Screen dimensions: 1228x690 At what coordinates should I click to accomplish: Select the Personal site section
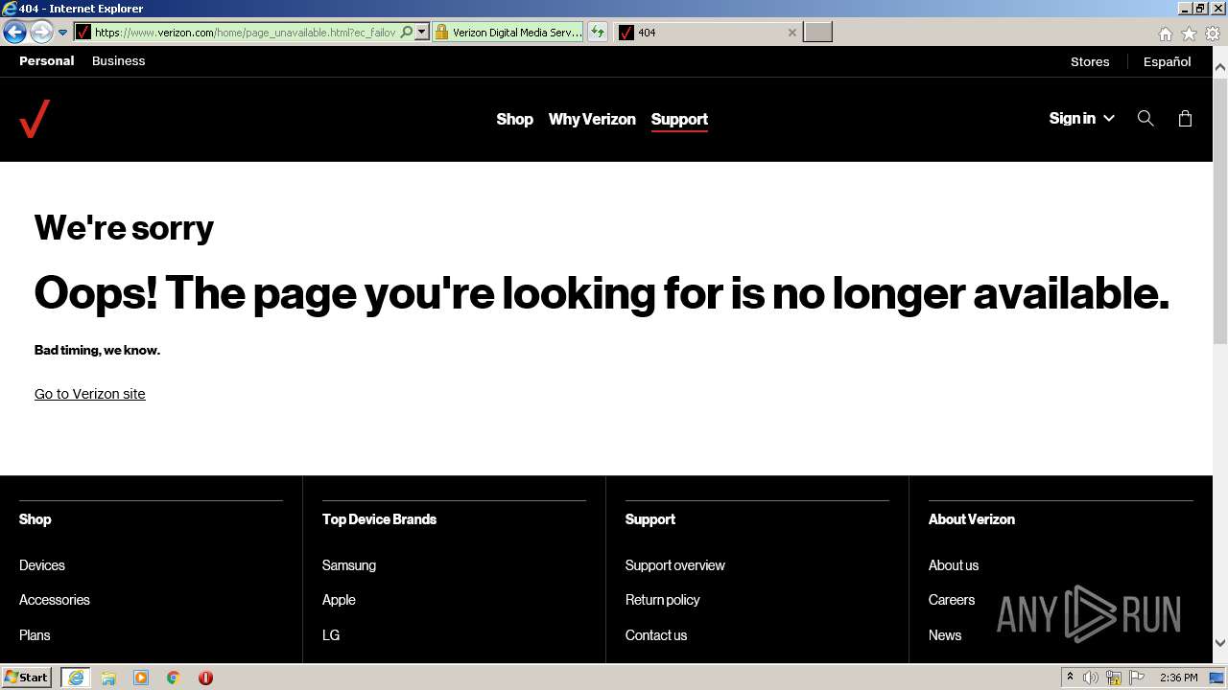(x=46, y=60)
